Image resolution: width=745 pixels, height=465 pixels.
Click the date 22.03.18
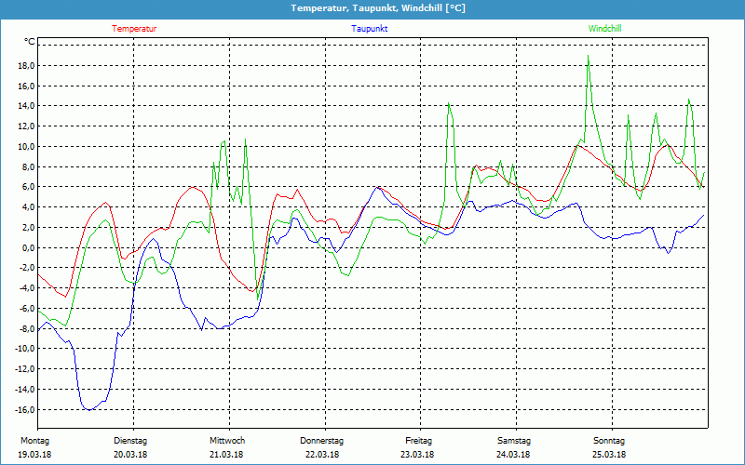(322, 454)
